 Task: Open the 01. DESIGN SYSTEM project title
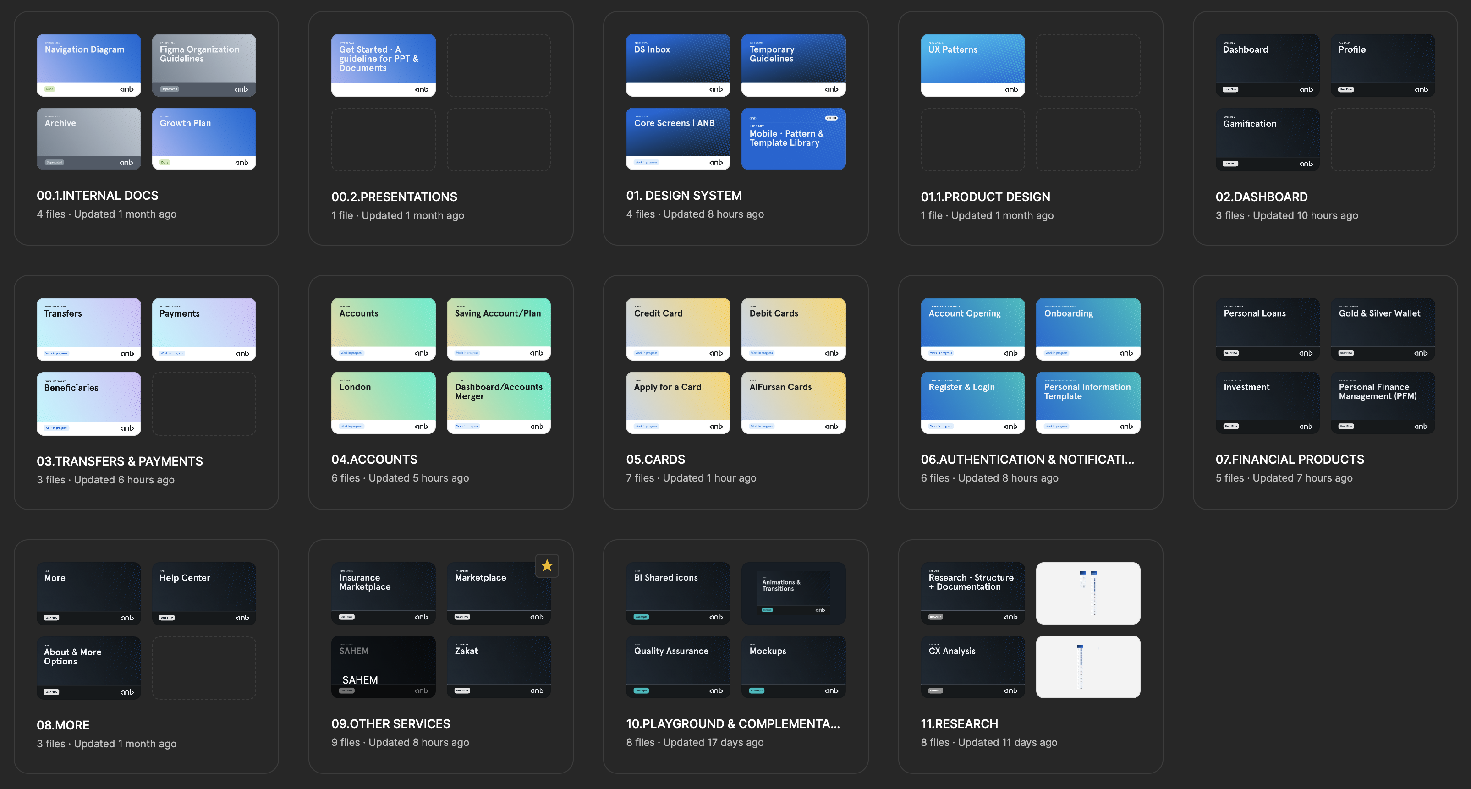coord(684,195)
